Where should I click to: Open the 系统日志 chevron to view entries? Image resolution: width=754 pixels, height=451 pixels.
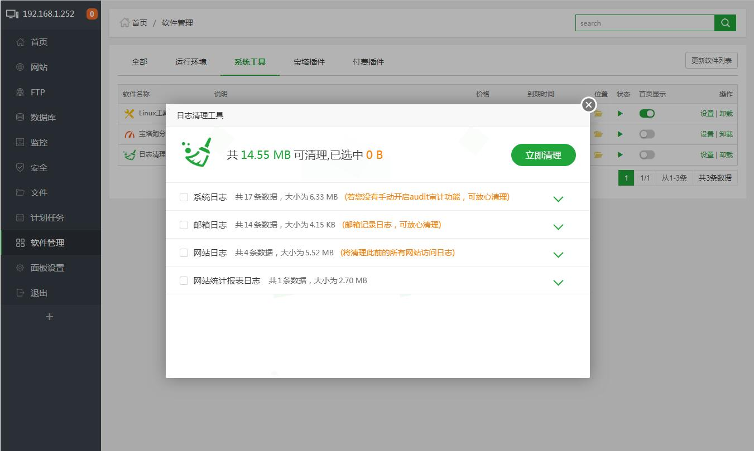click(558, 198)
